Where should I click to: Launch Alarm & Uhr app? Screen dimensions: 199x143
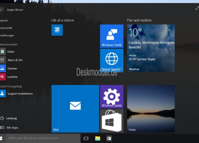point(15,60)
